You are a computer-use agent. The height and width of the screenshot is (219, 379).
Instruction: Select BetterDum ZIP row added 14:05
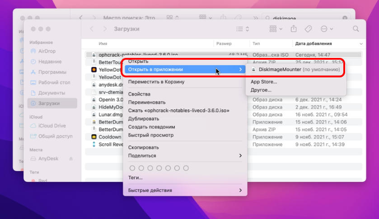pos(224,130)
